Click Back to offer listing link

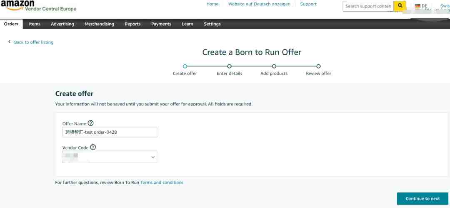tap(34, 42)
